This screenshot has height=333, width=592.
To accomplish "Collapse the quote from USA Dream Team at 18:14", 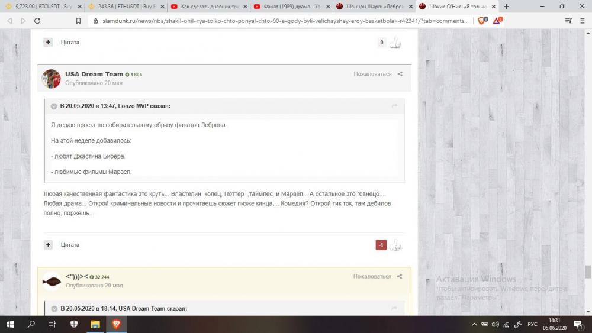I will point(54,309).
